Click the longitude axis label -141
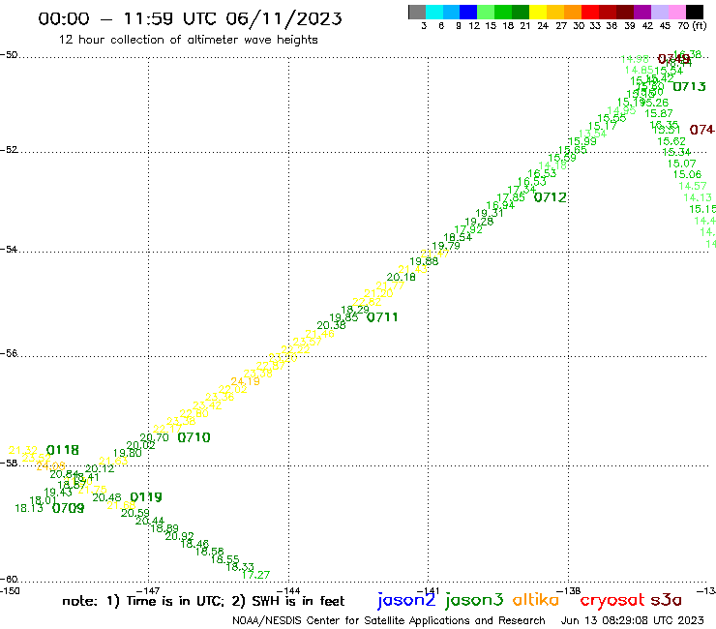Image resolution: width=716 pixels, height=629 pixels. 428,591
